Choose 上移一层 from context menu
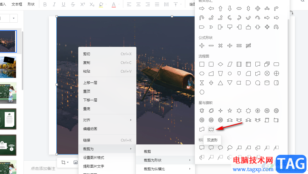The image size is (308, 174). coord(107,82)
